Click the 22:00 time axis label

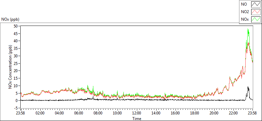pyautogui.click(x=233, y=113)
